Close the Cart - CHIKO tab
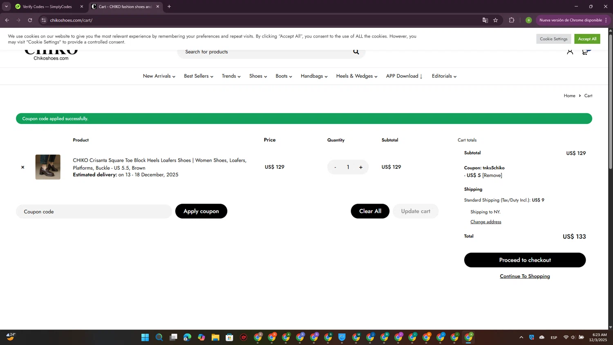 tap(157, 7)
